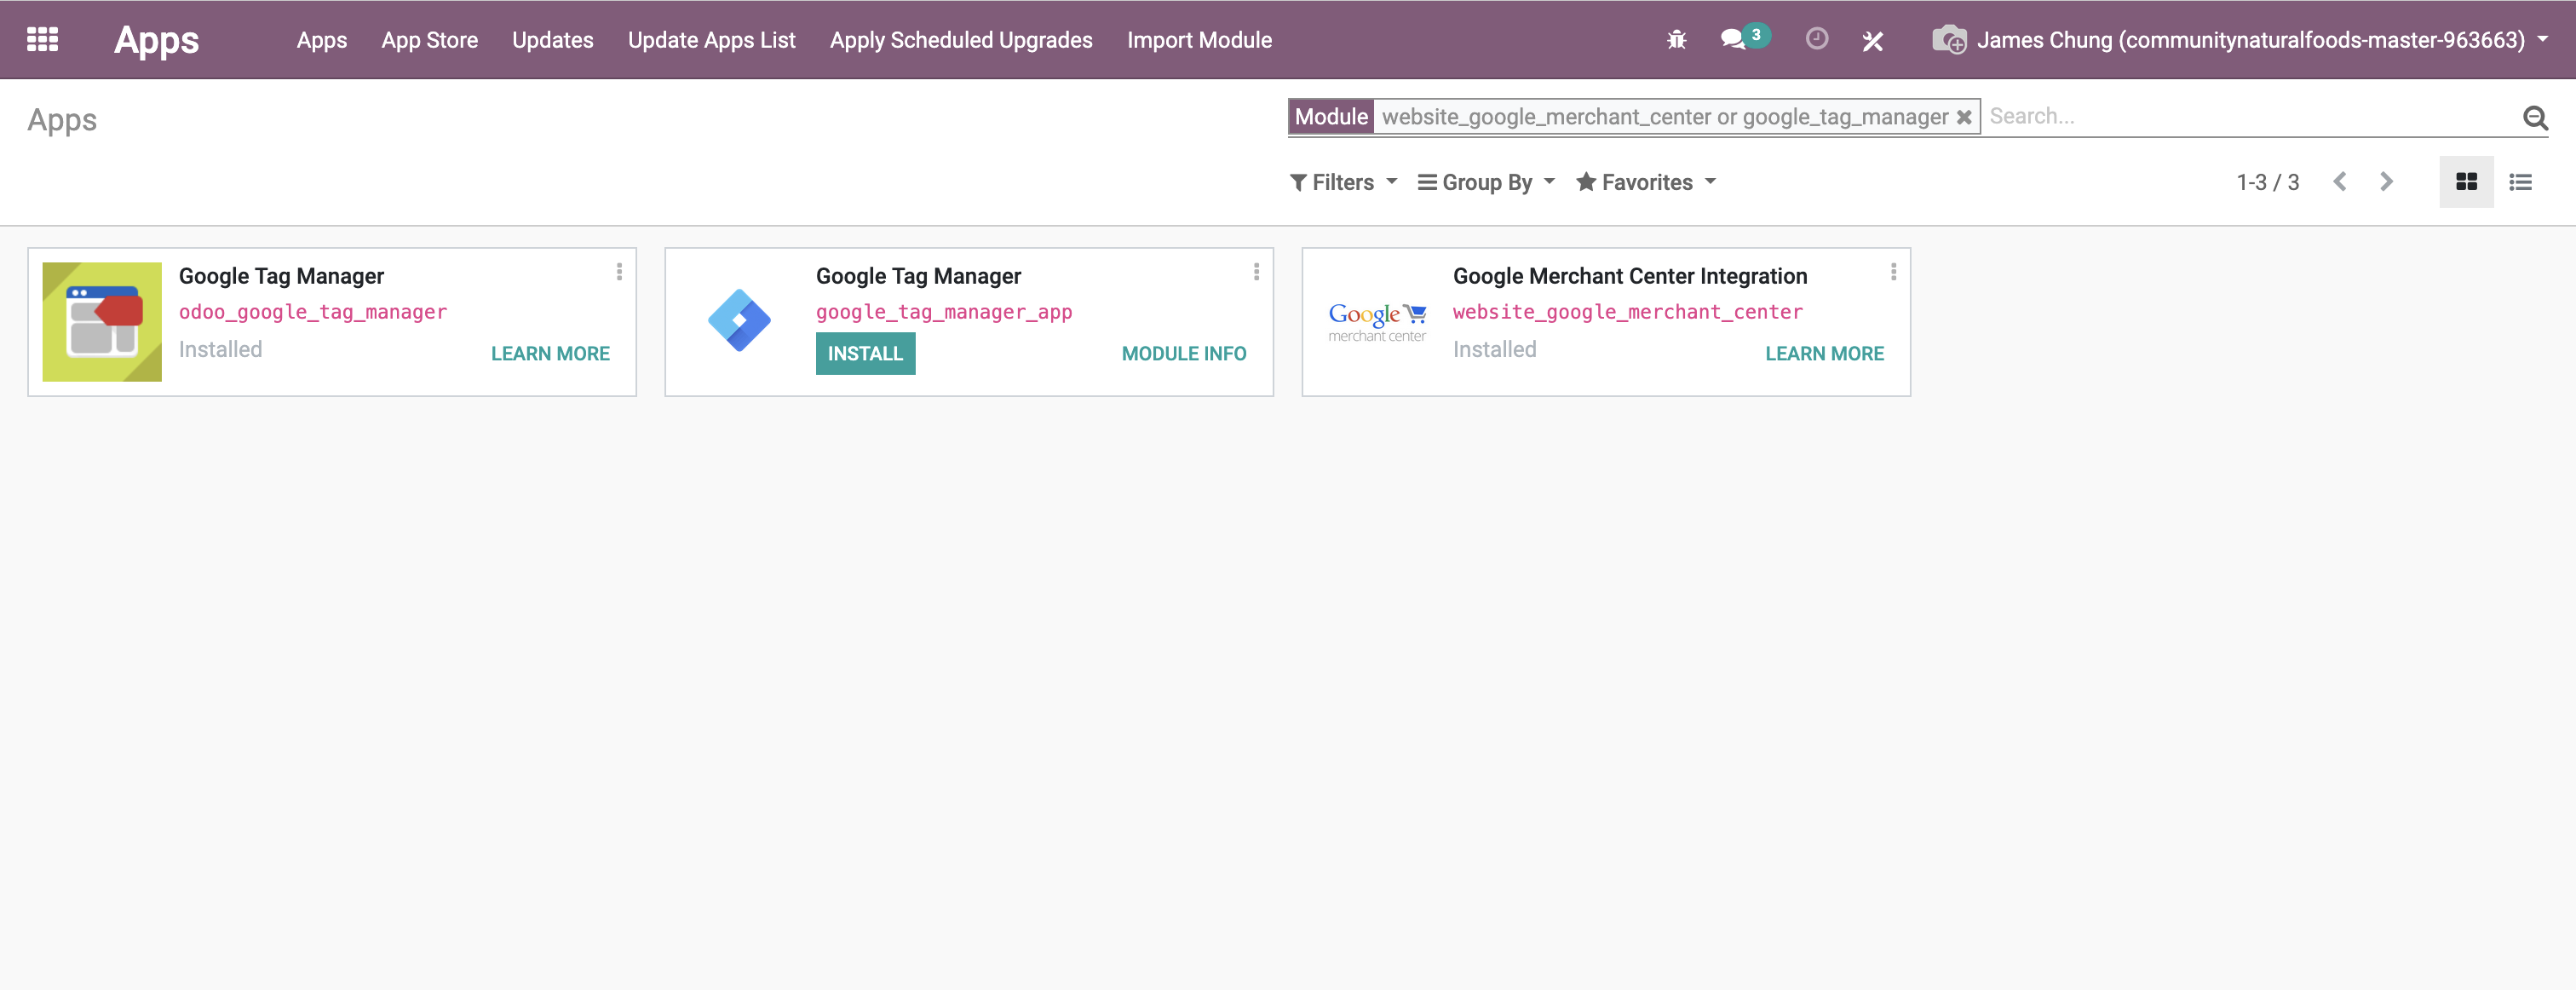The height and width of the screenshot is (990, 2576).
Task: Click the crossed tools developer icon
Action: pos(1873,41)
